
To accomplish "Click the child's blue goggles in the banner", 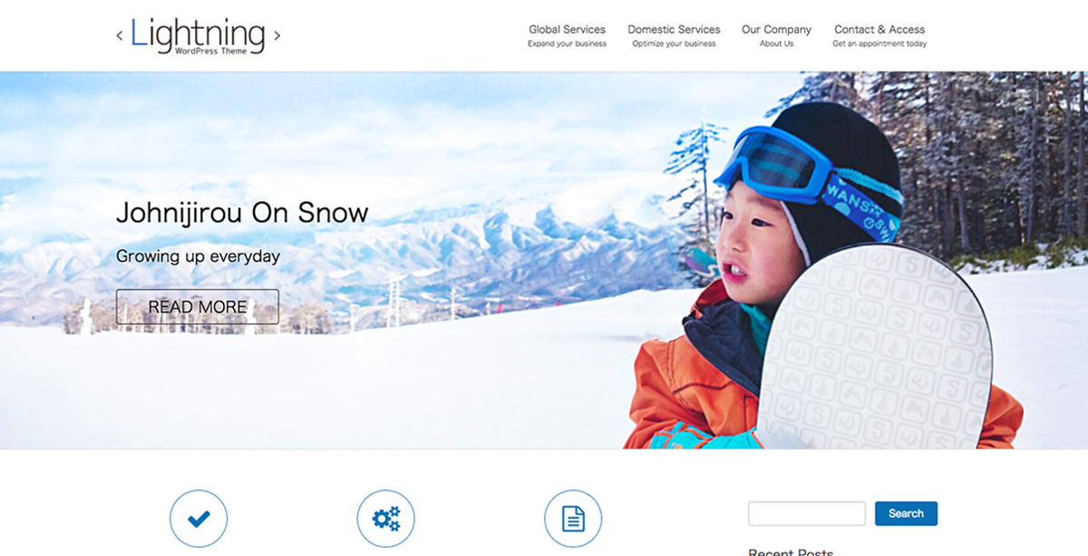I will tap(771, 161).
